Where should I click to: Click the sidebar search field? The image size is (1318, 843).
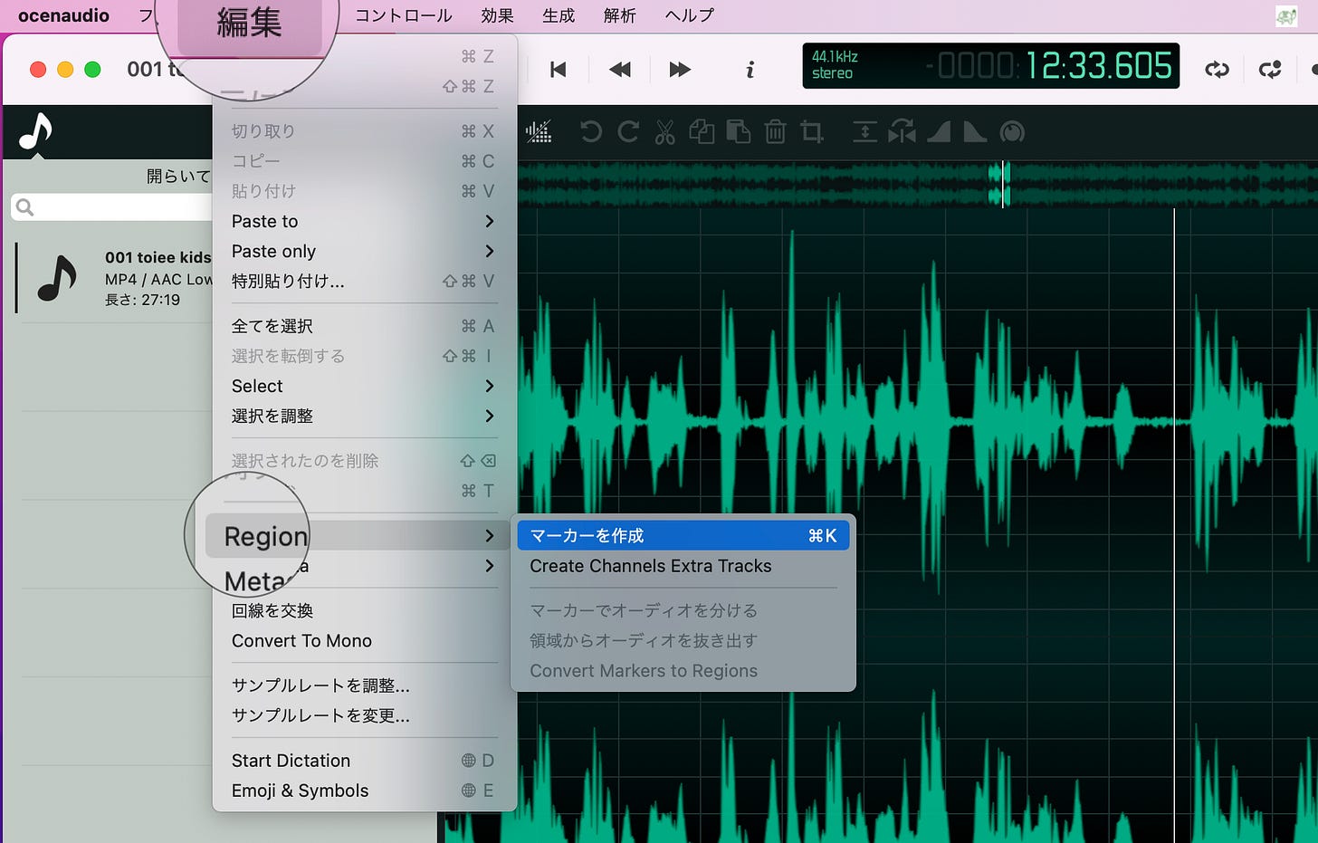click(x=111, y=207)
